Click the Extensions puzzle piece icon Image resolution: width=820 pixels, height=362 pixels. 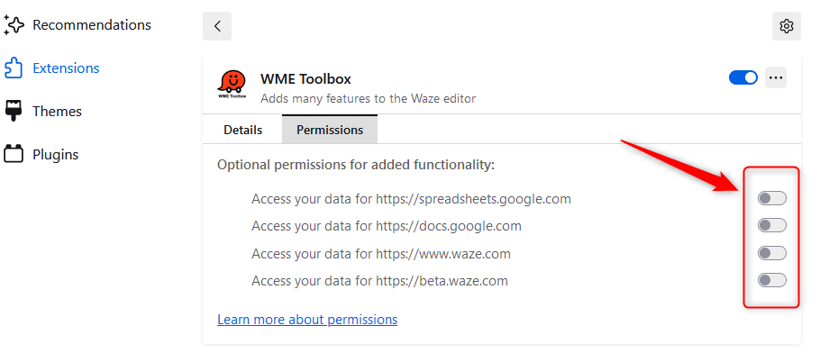pyautogui.click(x=14, y=68)
